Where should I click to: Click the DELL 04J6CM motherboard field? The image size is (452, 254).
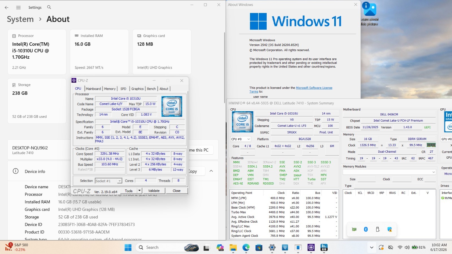[x=389, y=115]
